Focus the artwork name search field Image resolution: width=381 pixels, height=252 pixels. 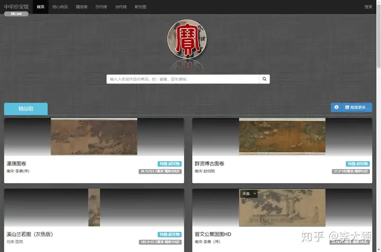(x=183, y=79)
